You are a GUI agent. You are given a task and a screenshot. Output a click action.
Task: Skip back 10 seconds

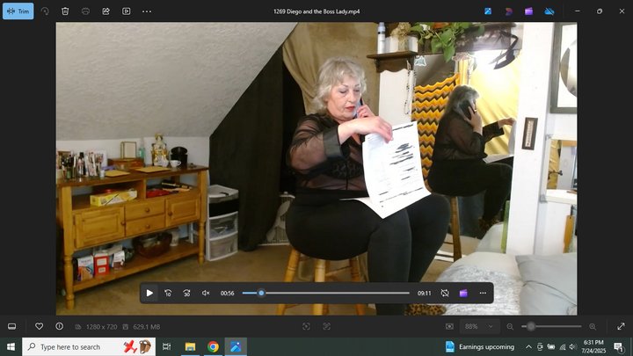(168, 293)
